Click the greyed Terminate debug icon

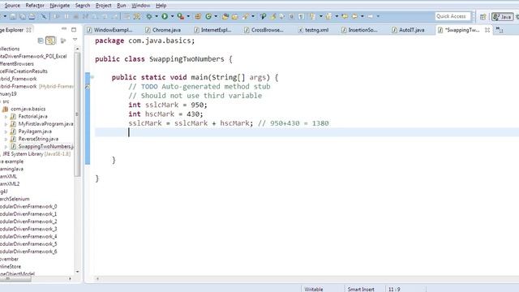coord(75,16)
